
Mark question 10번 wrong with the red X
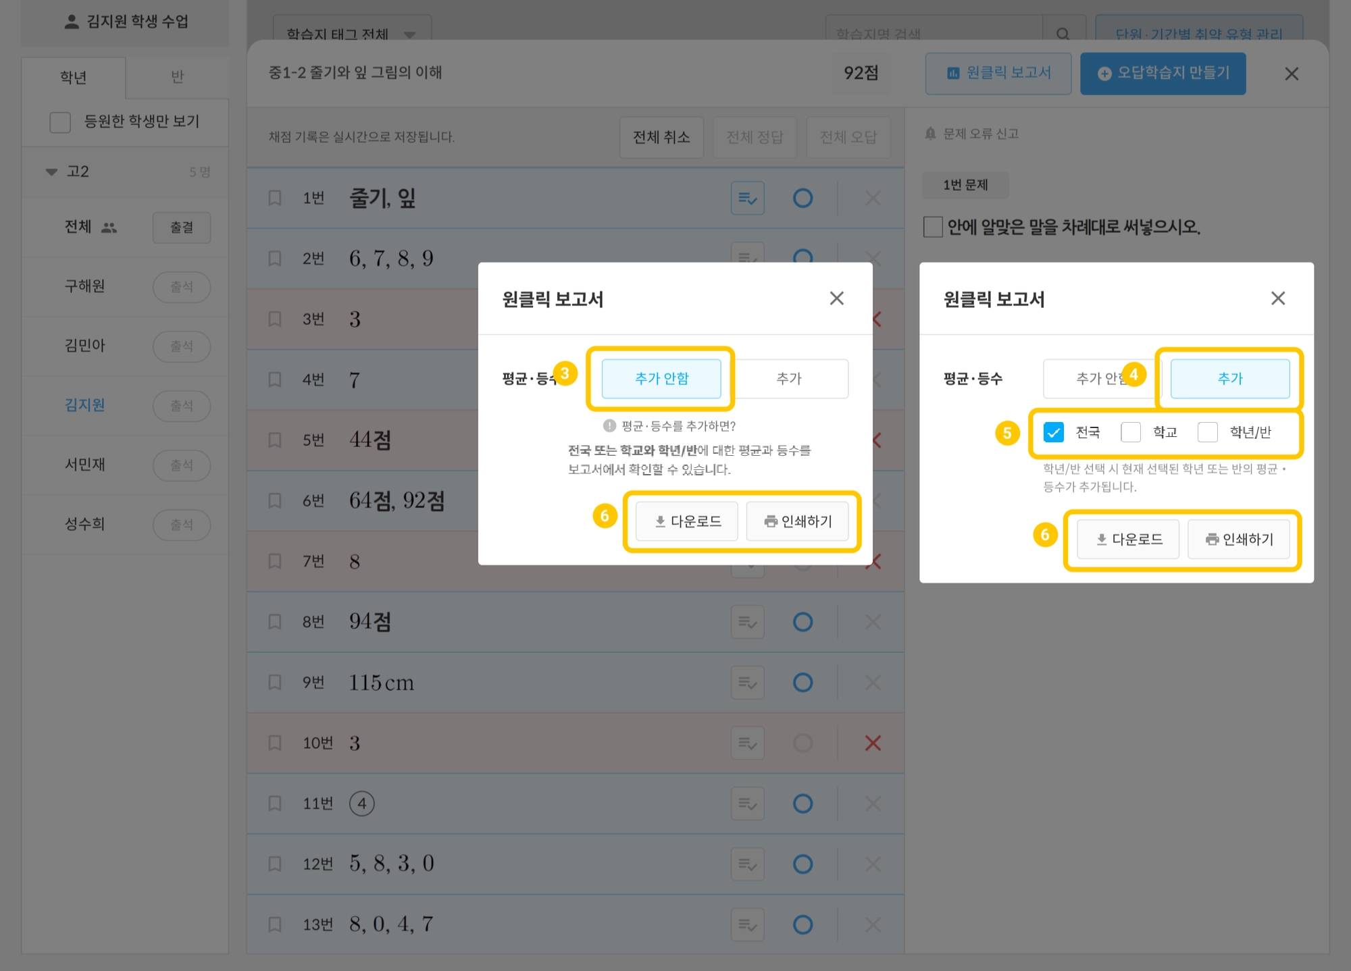pyautogui.click(x=873, y=743)
